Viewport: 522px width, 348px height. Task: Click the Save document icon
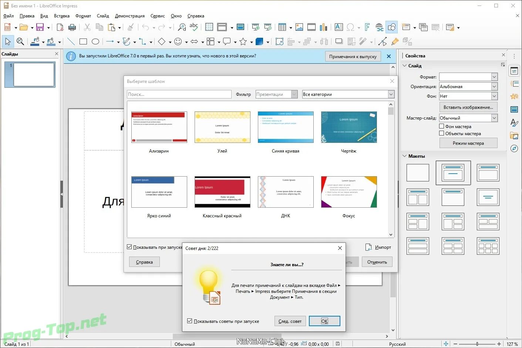coord(40,27)
